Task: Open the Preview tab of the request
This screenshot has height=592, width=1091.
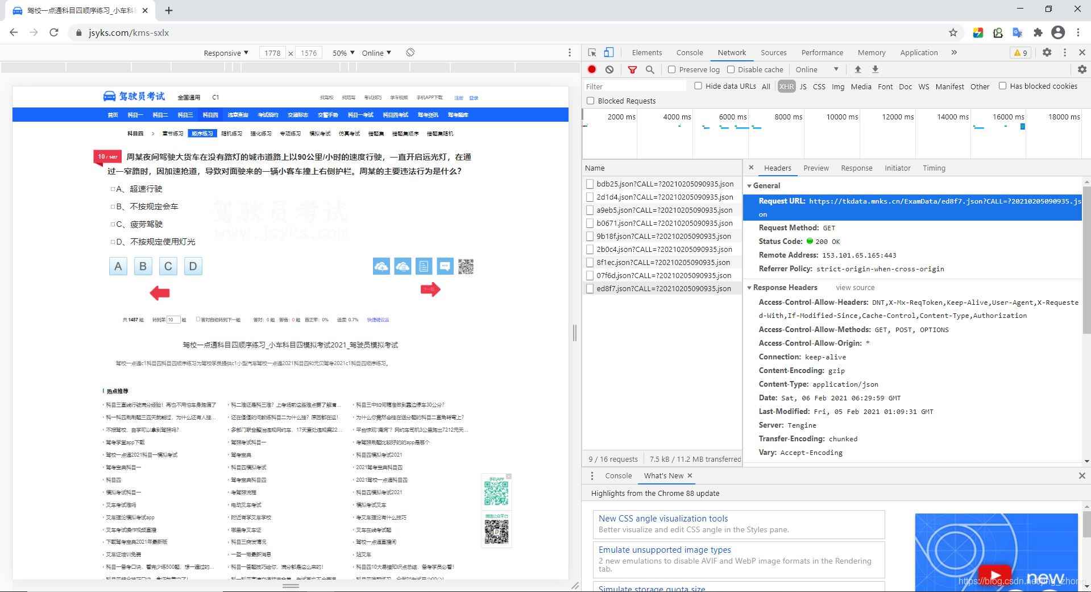Action: coord(816,168)
